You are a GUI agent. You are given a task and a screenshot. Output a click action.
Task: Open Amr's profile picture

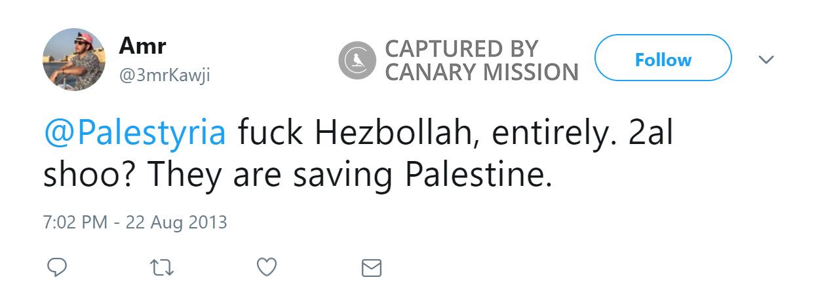click(74, 60)
